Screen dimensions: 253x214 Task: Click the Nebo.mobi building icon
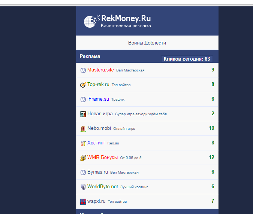[83, 129]
